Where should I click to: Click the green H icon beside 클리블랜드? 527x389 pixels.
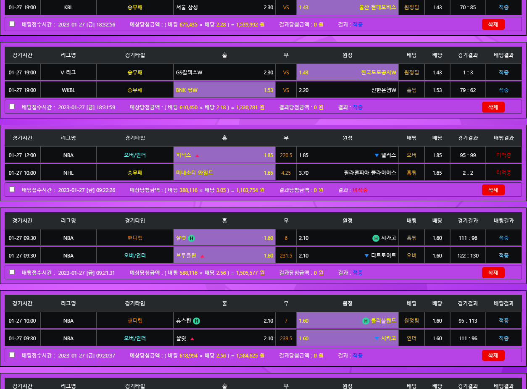[x=366, y=321]
